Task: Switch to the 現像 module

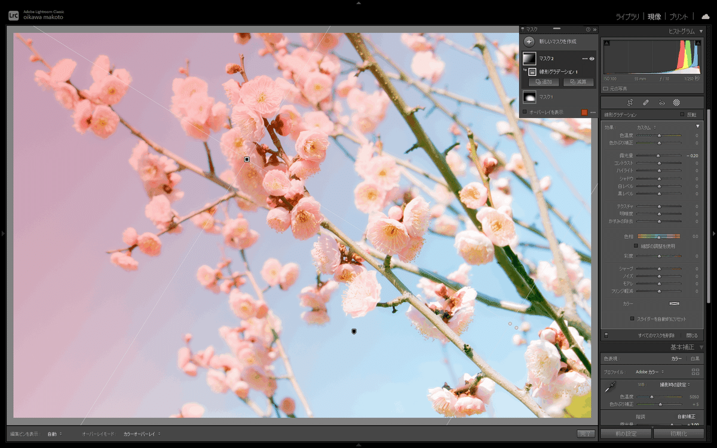Action: (654, 17)
